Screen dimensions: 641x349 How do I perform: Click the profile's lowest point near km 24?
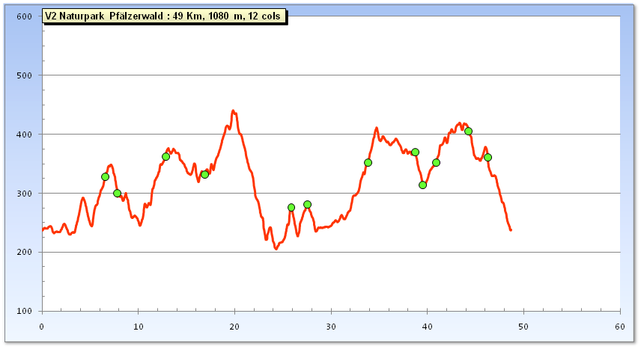click(276, 249)
